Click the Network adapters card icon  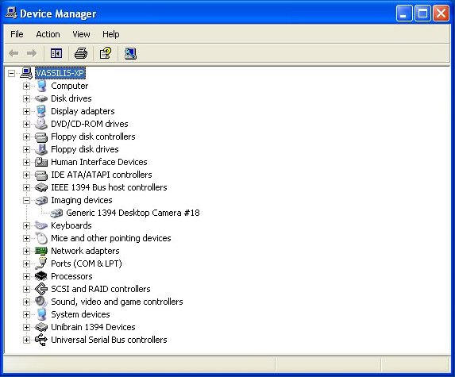pos(41,251)
